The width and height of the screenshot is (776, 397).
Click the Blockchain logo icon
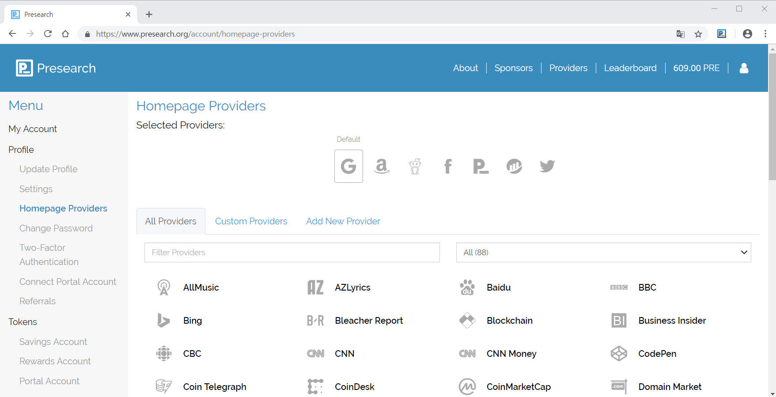click(467, 321)
